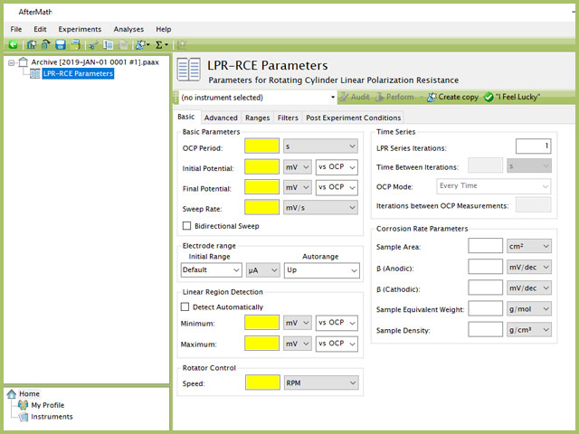Click the Create copy icon
This screenshot has height=434, width=579.
[x=432, y=97]
